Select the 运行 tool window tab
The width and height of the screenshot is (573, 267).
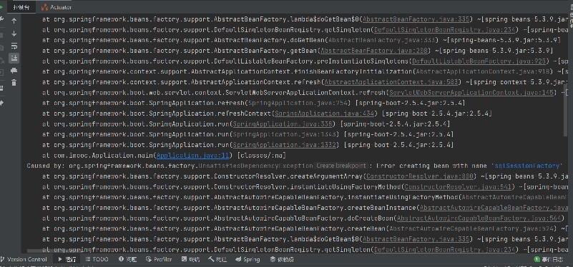(67, 259)
